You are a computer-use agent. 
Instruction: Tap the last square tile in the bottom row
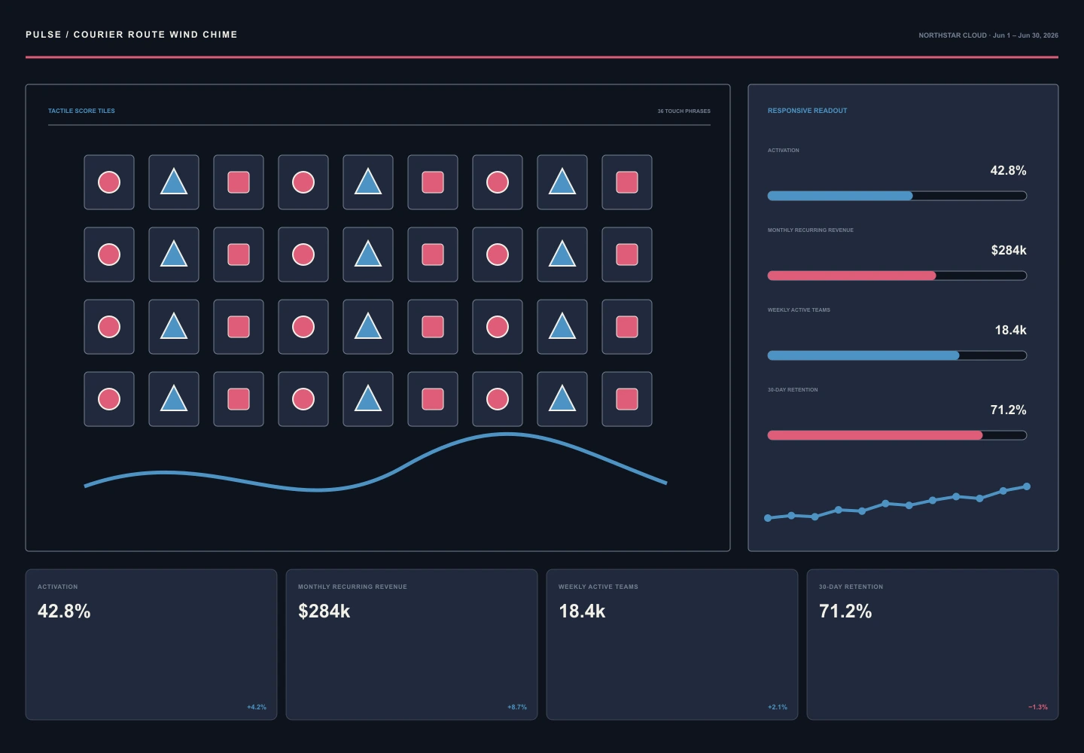coord(627,399)
